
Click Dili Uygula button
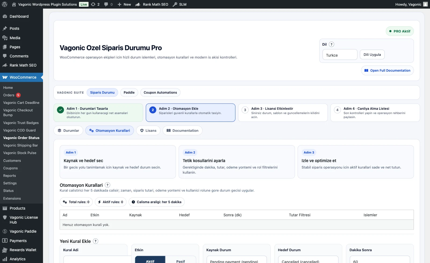click(x=372, y=54)
